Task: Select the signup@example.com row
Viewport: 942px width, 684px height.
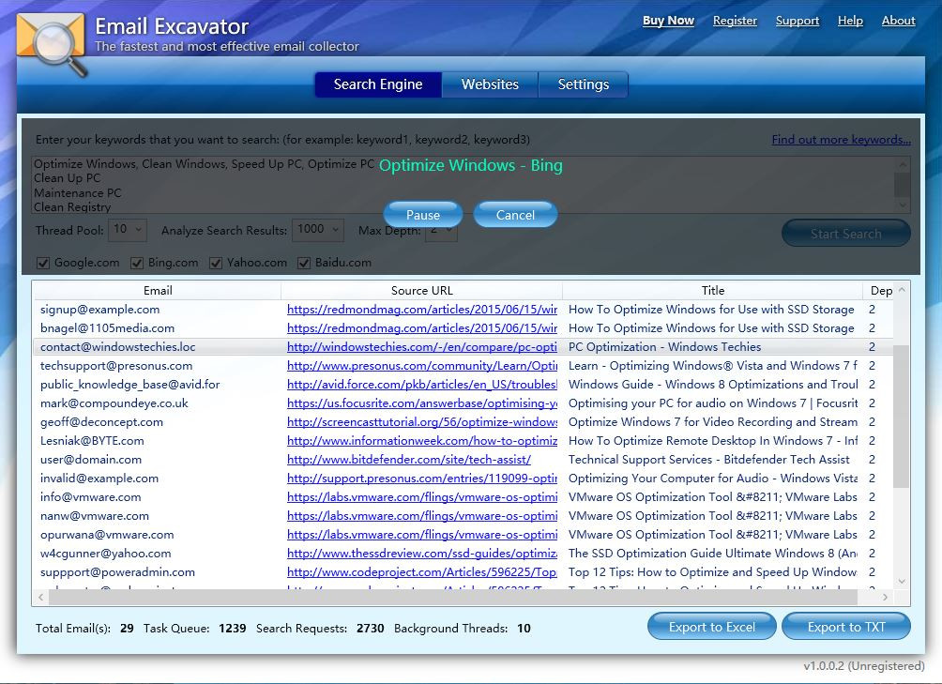Action: (x=463, y=310)
